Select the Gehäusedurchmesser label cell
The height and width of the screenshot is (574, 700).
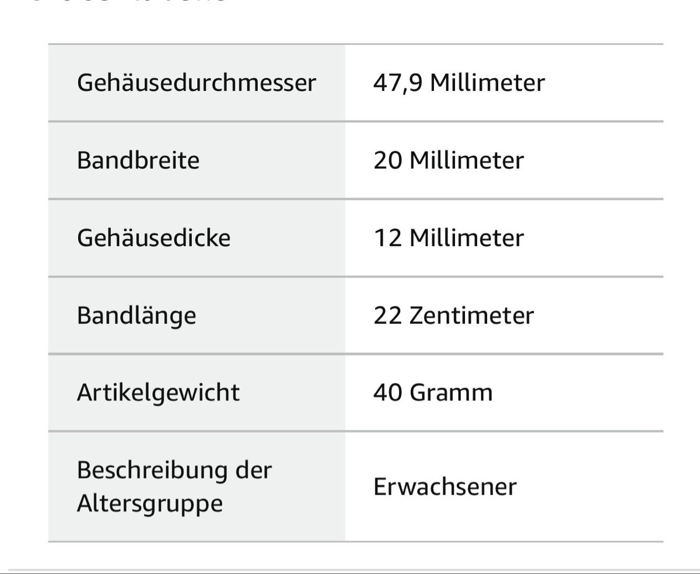pyautogui.click(x=197, y=82)
